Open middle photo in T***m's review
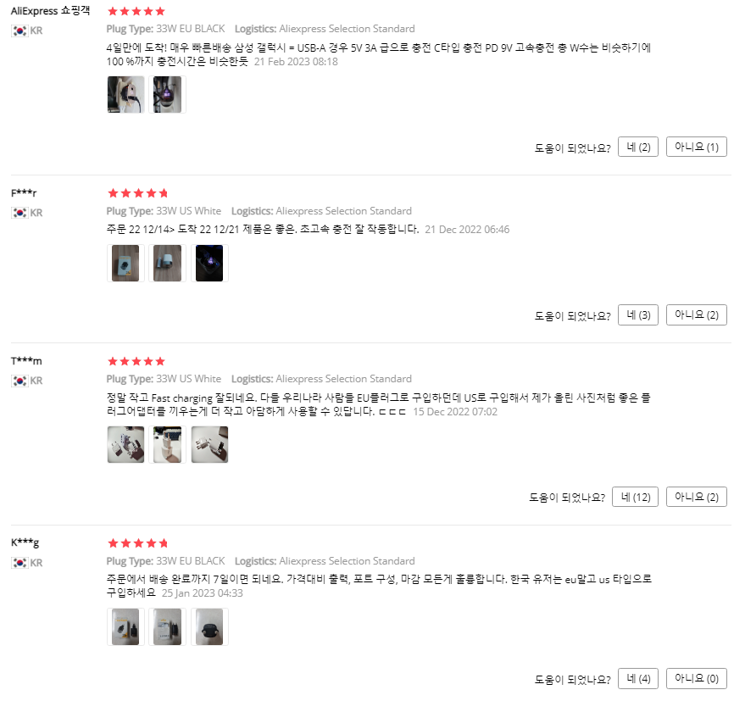734x701 pixels. [167, 444]
